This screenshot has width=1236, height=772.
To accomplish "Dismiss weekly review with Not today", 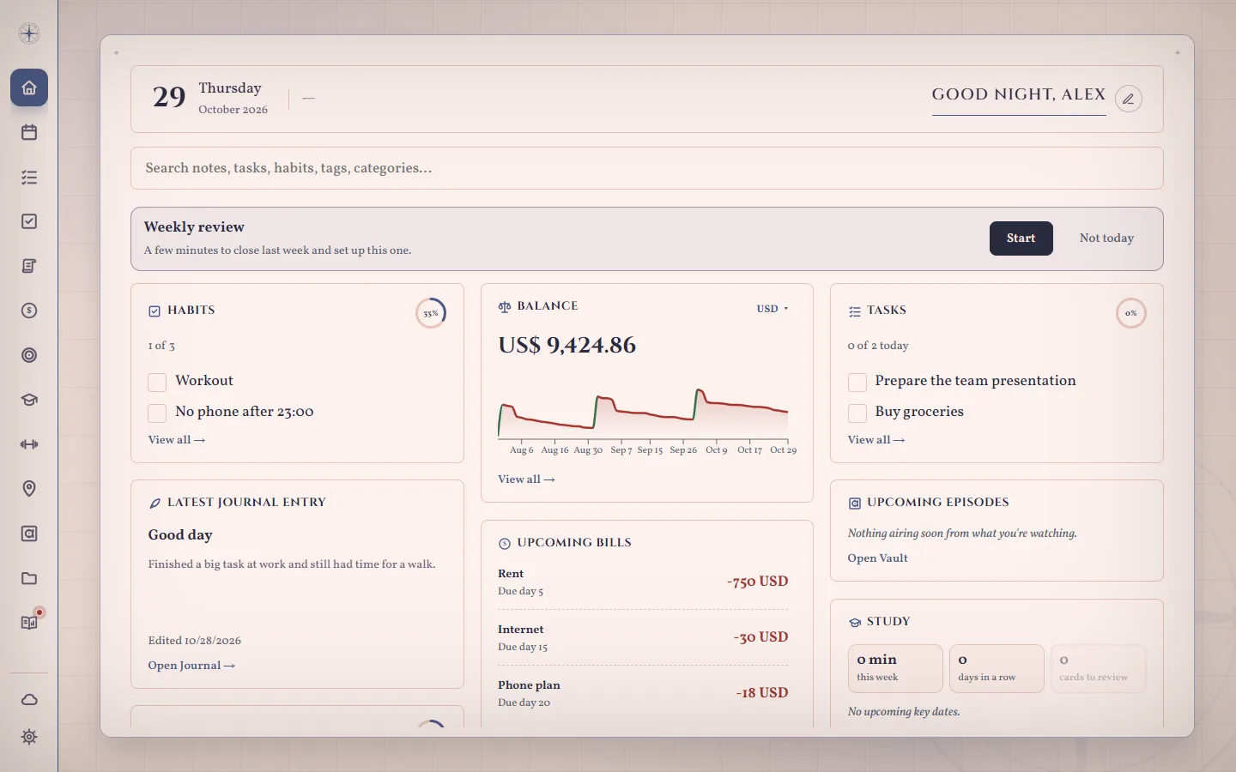I will [x=1106, y=238].
